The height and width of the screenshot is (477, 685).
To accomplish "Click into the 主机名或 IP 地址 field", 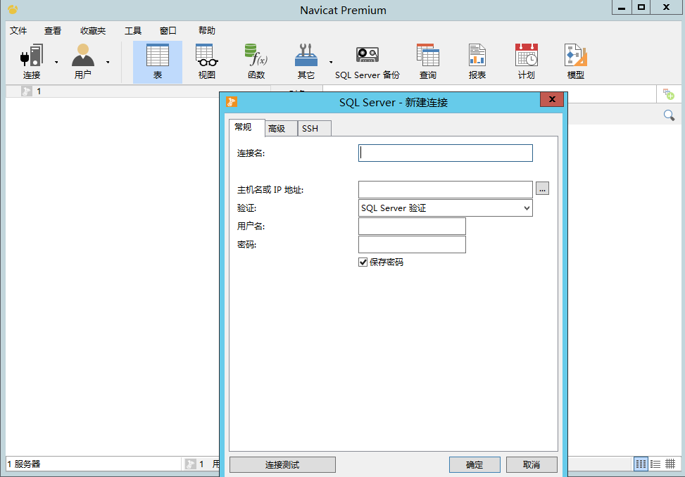I will tap(445, 189).
